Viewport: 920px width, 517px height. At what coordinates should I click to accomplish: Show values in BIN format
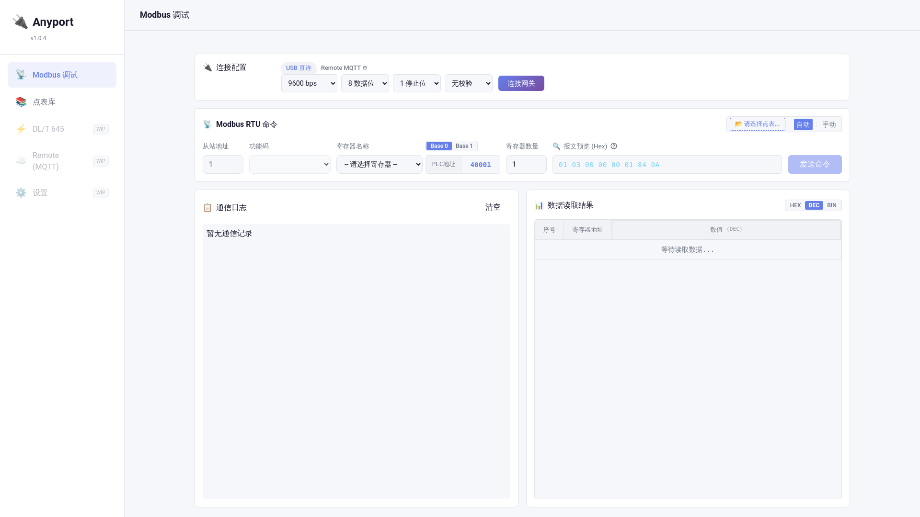point(832,205)
